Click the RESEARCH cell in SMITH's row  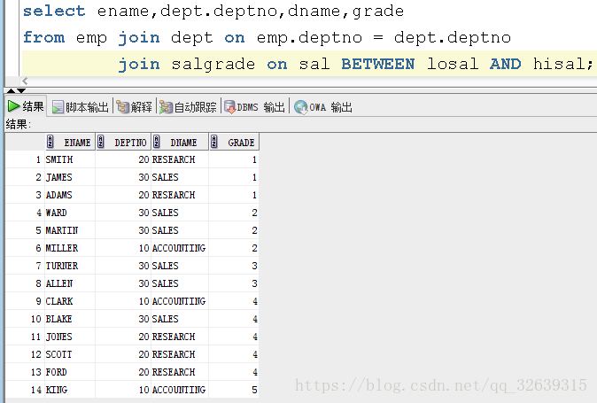point(180,159)
